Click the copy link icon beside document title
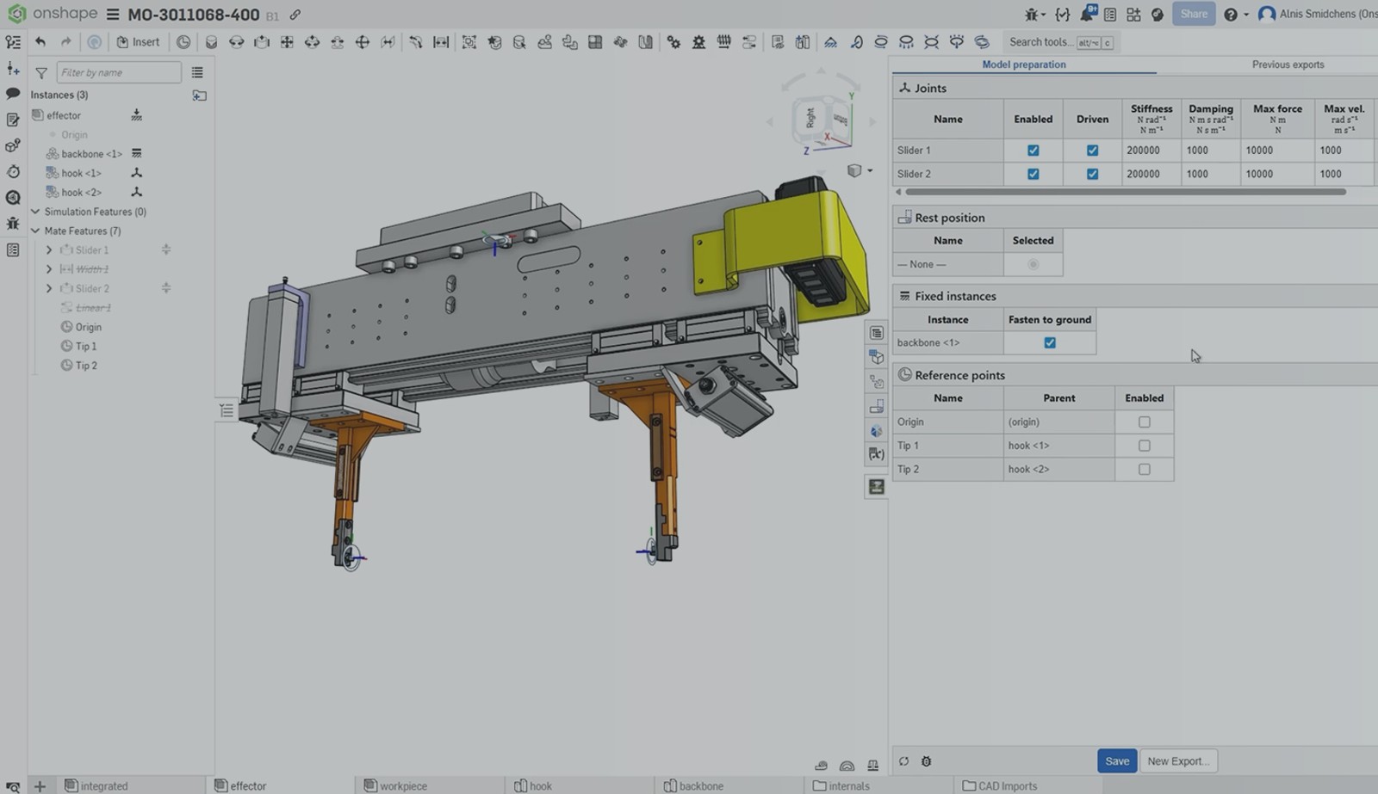 pos(295,15)
